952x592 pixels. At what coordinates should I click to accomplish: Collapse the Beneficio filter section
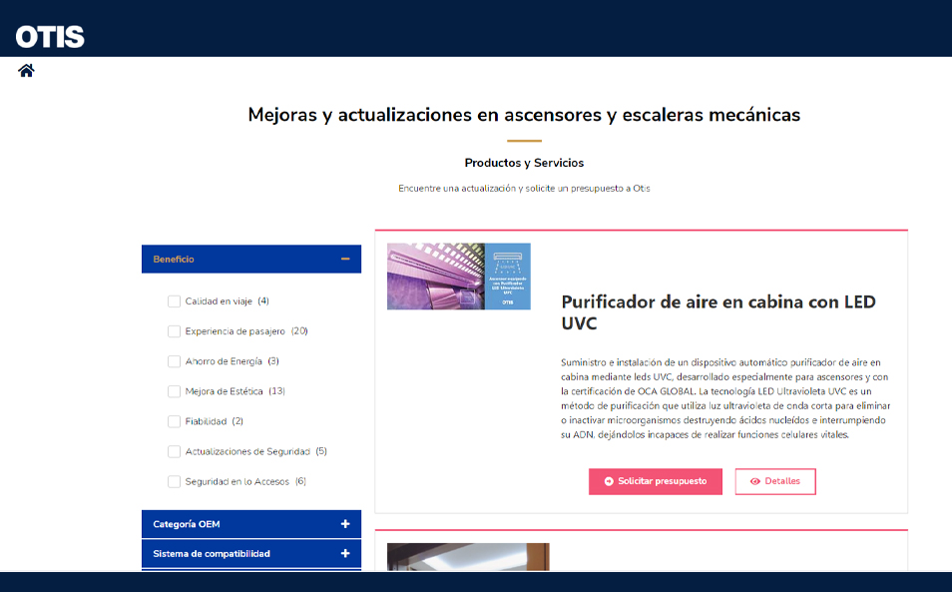(249, 260)
